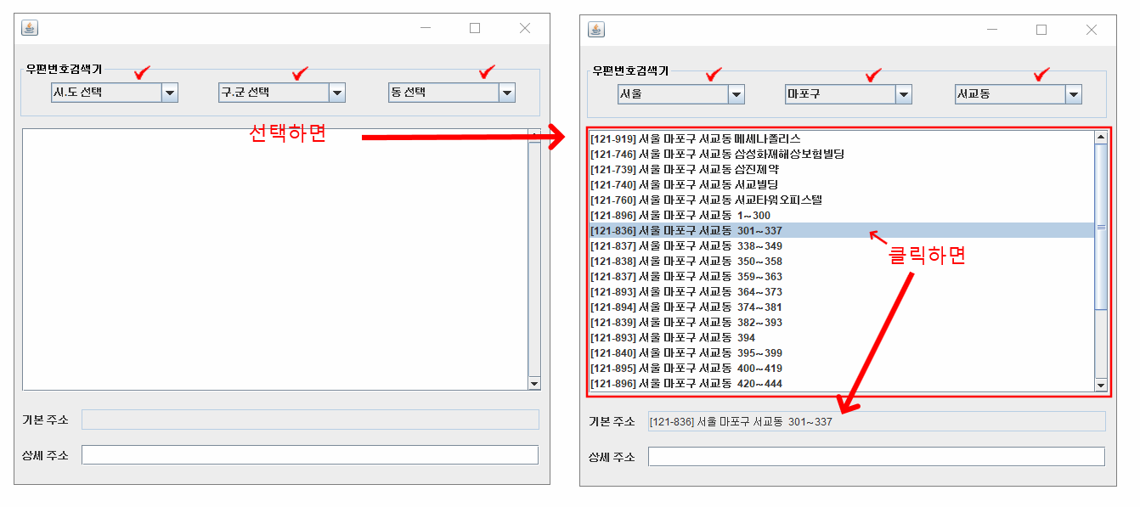Select row [121-893] 서교동 394

coord(841,337)
